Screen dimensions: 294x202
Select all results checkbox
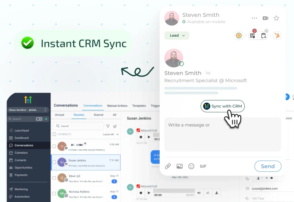55,134
